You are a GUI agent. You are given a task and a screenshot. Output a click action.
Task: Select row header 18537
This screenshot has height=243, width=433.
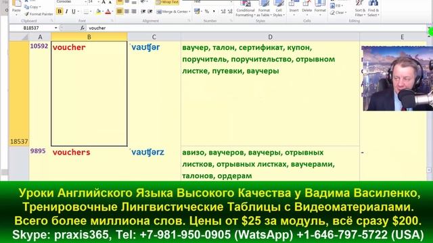pos(19,93)
